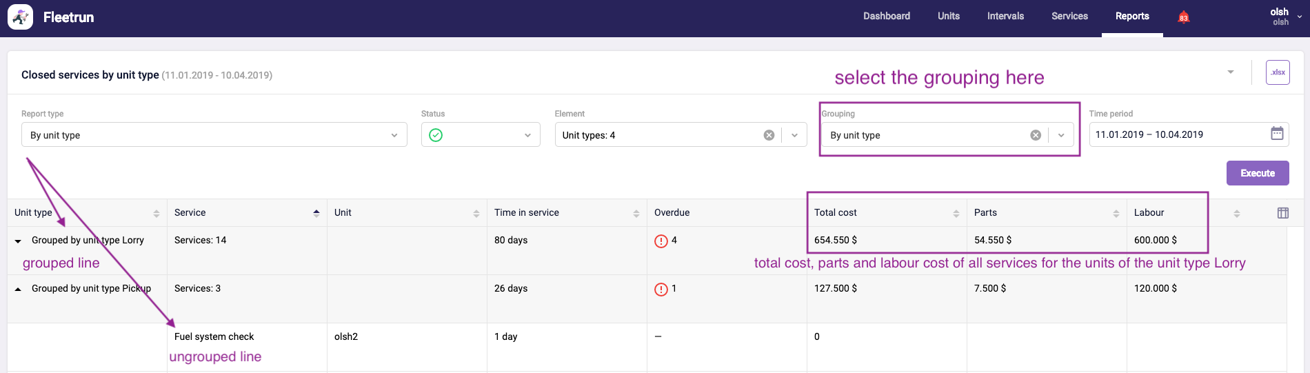The width and height of the screenshot is (1310, 373).
Task: Go to the Dashboard tab
Action: coord(886,16)
